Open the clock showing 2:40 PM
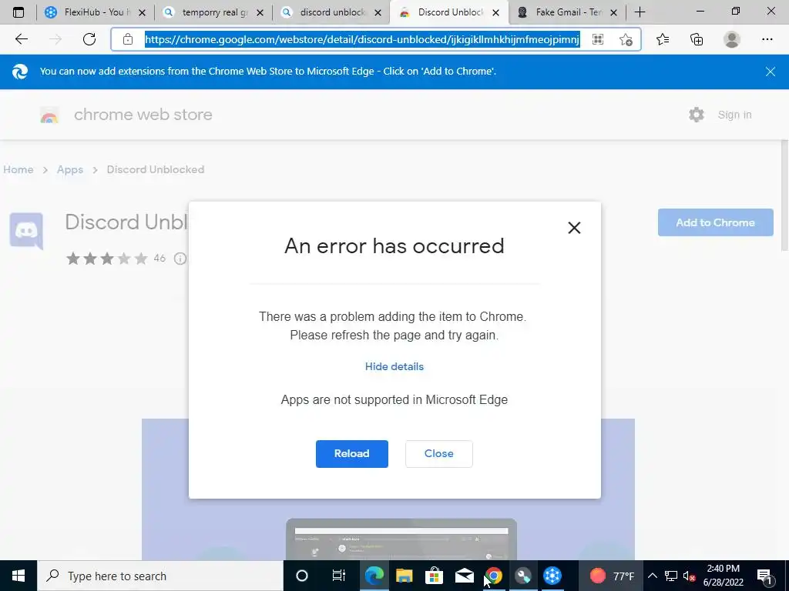This screenshot has height=591, width=789. (723, 576)
